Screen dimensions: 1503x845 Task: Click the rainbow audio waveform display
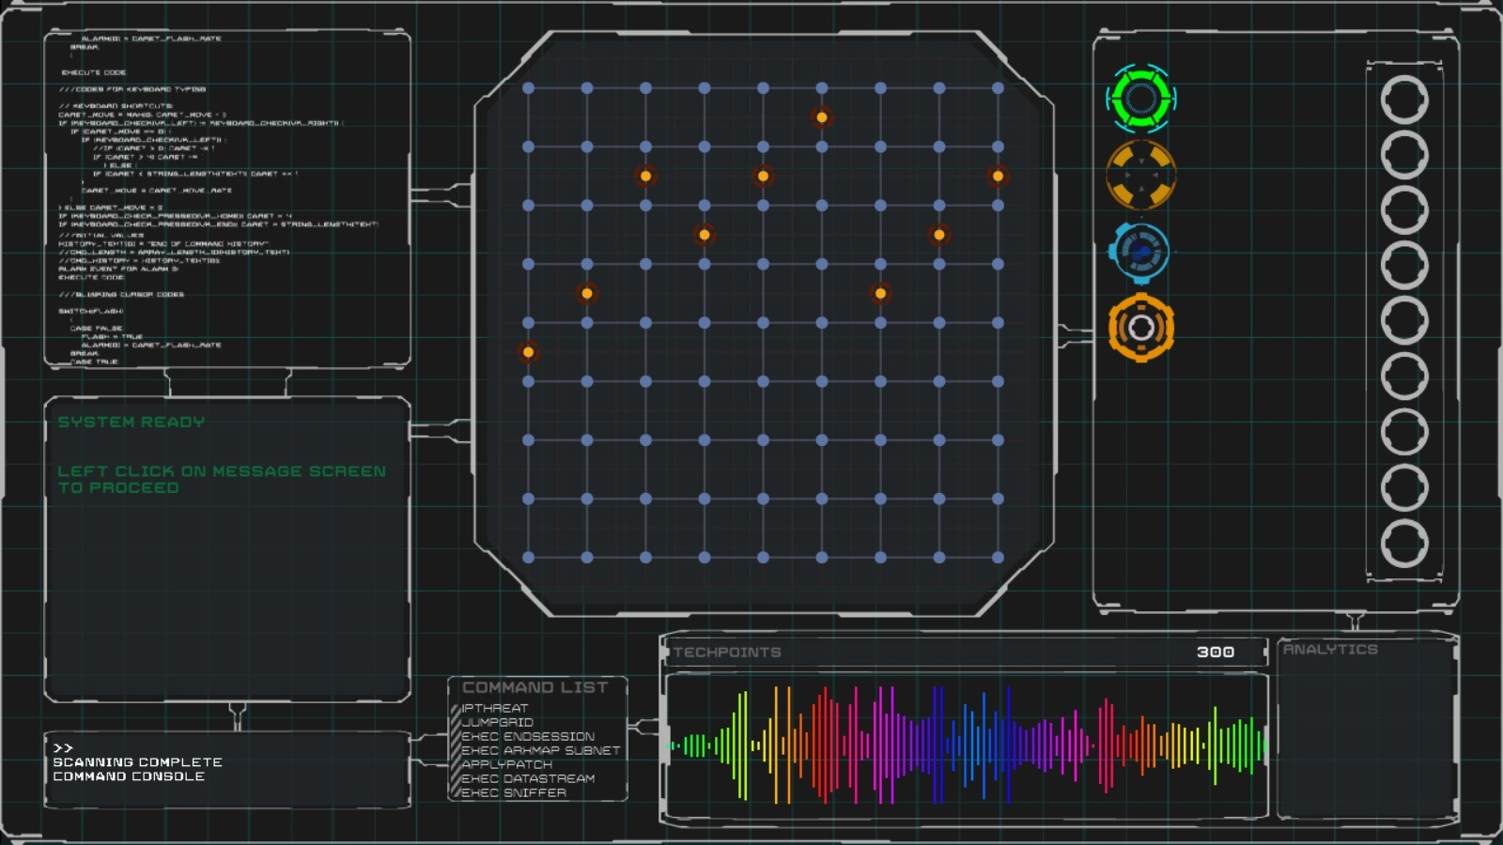(x=967, y=746)
